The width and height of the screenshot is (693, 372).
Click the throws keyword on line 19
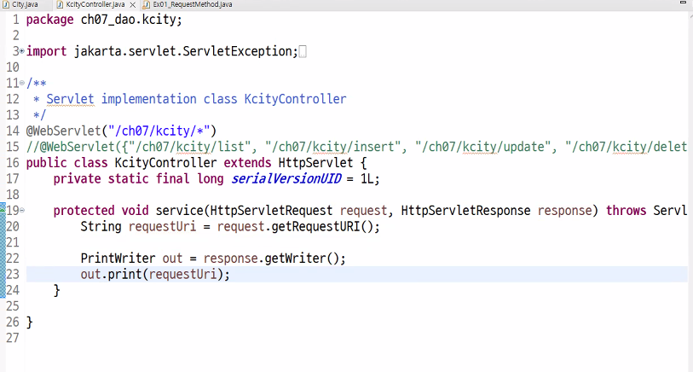626,211
